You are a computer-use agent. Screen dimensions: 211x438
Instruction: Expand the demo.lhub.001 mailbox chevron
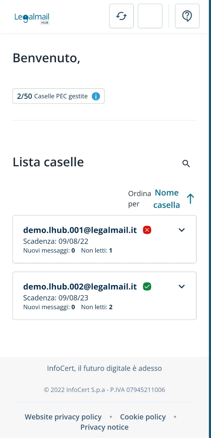pyautogui.click(x=182, y=230)
